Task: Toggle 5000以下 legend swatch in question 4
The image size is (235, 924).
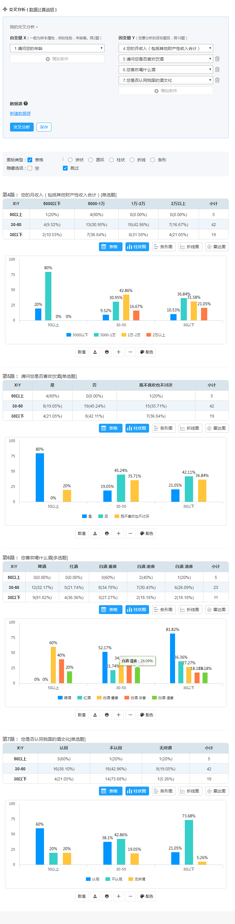Action: coord(69,335)
